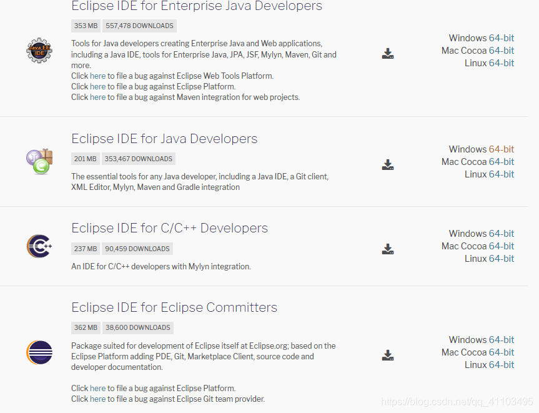
Task: Download Windows 64-bit Enterprise Java Developers build
Action: [502, 38]
